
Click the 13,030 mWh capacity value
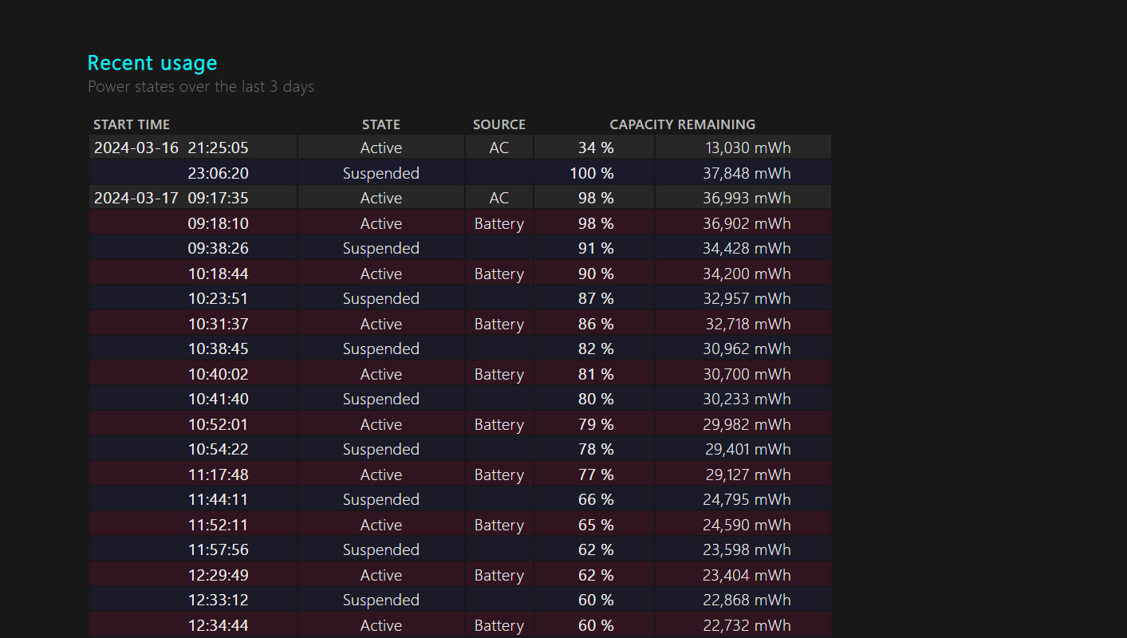[748, 148]
